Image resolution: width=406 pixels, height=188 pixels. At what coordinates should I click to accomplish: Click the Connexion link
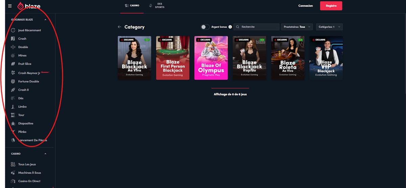(x=306, y=6)
